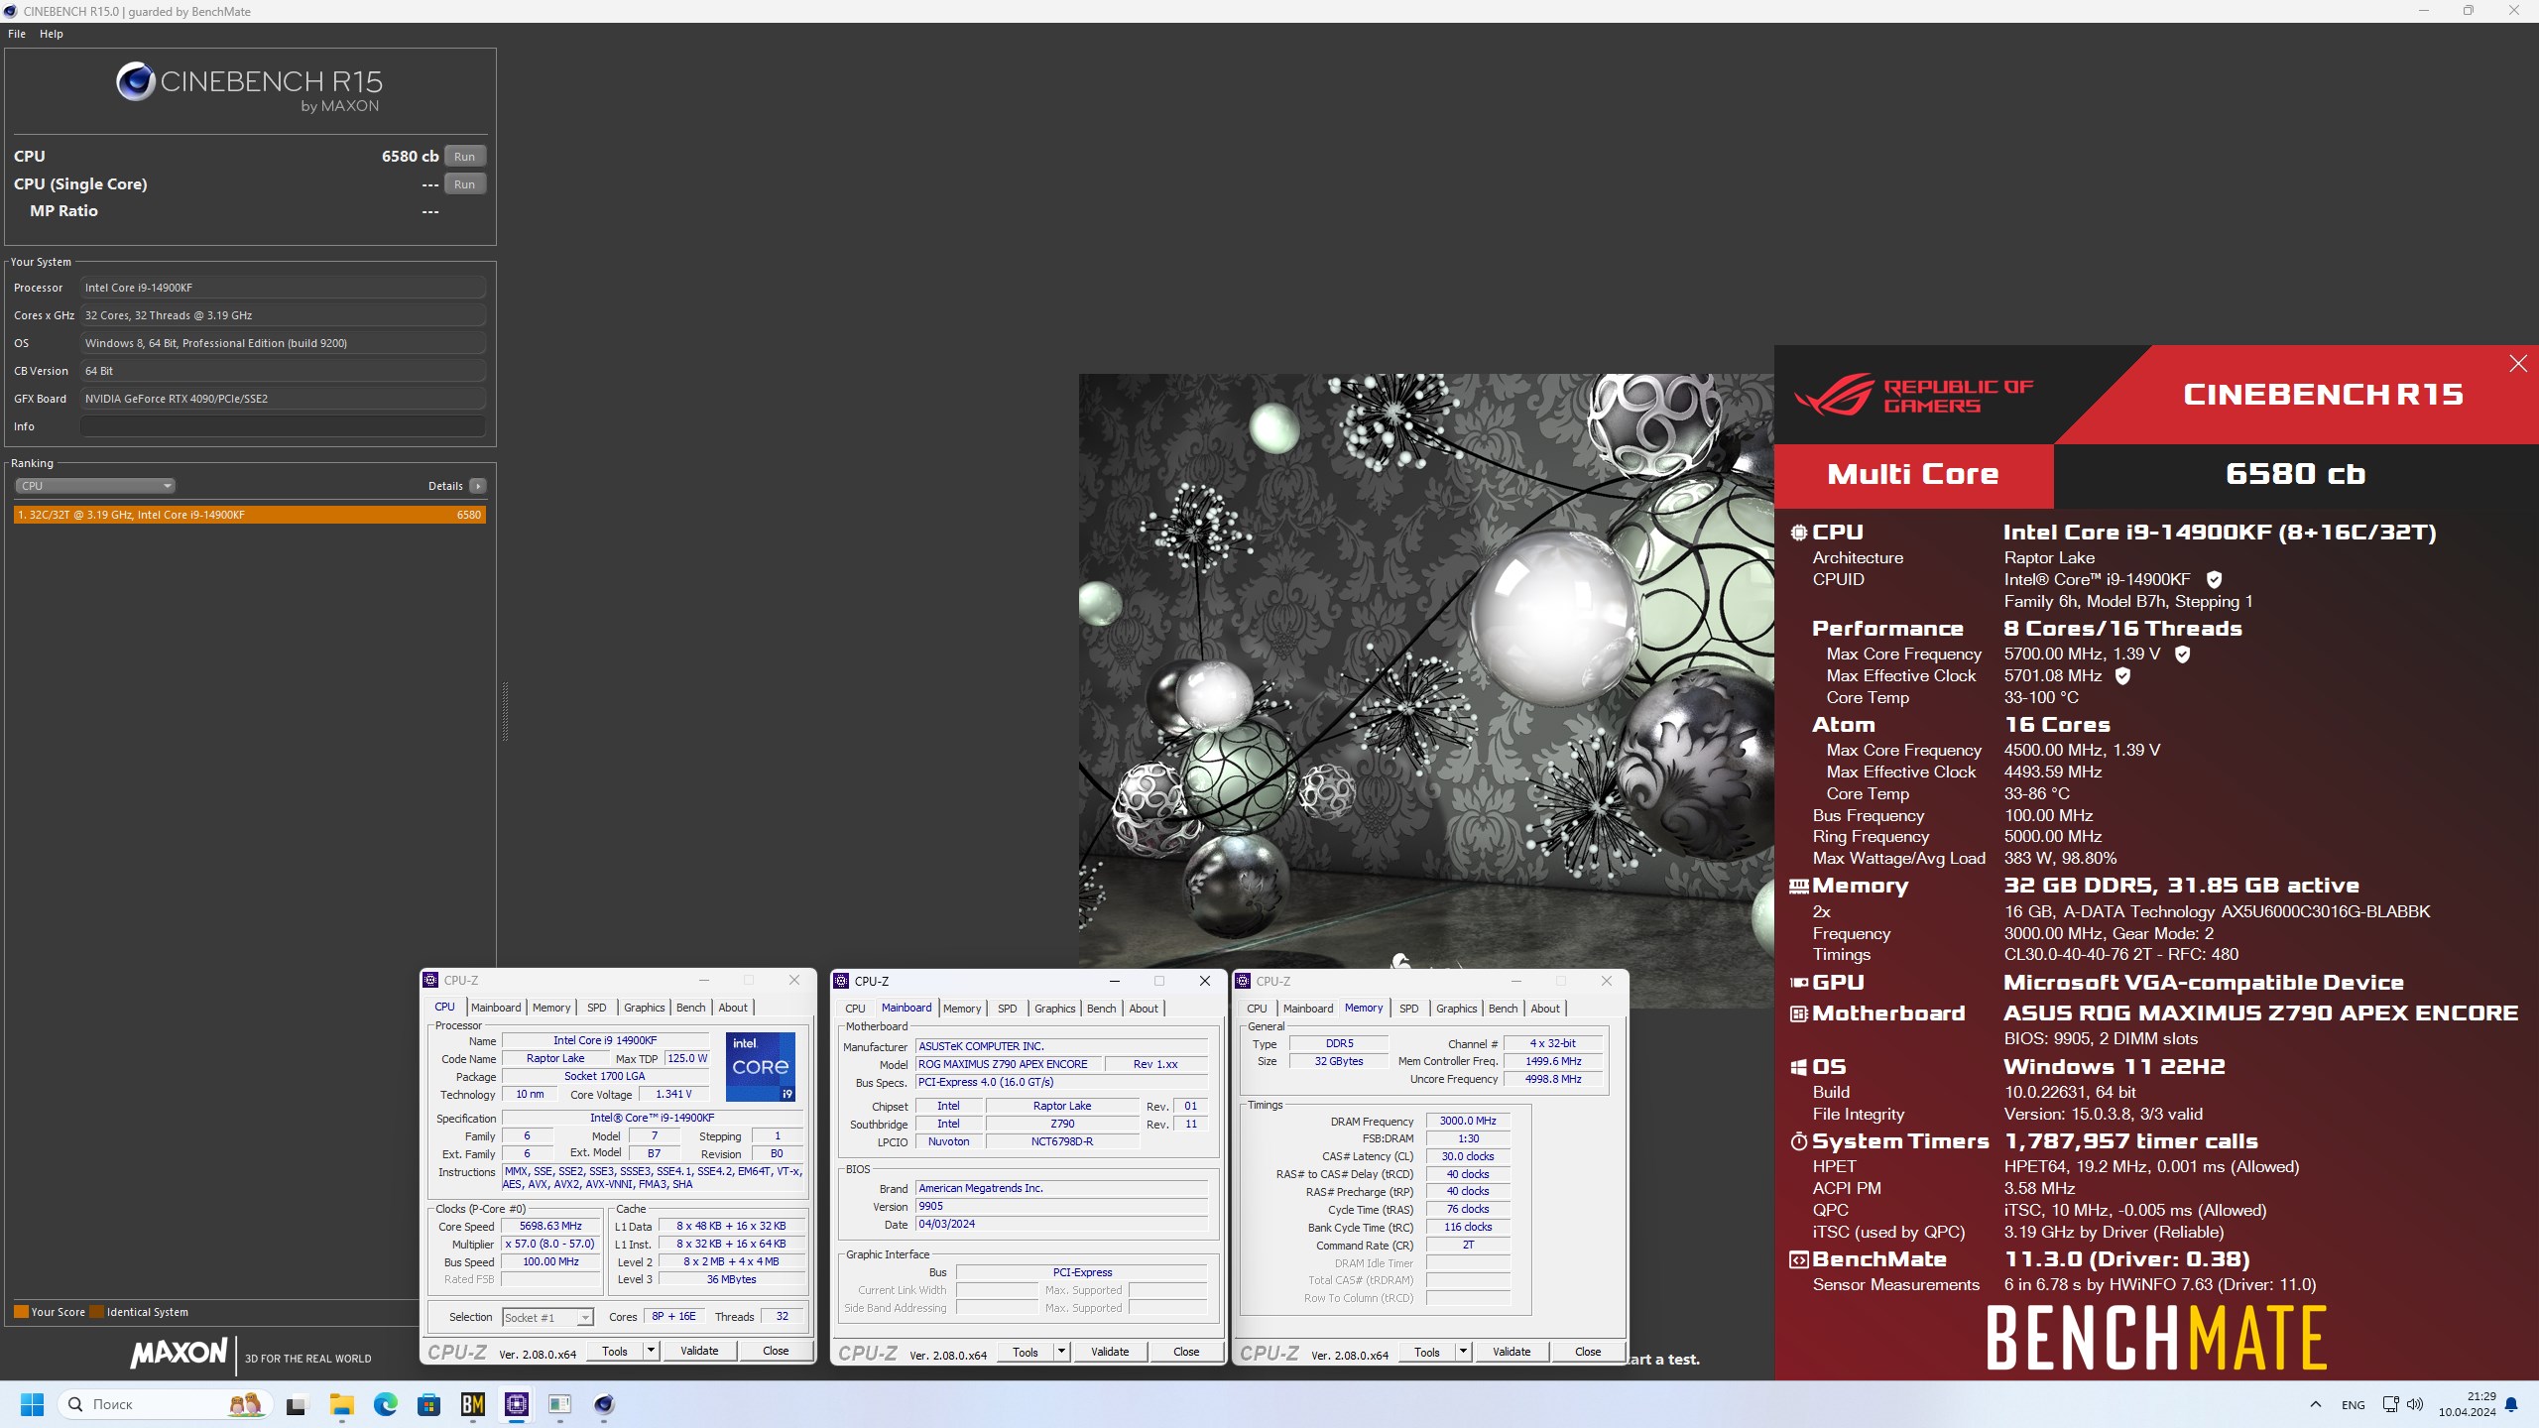Image resolution: width=2539 pixels, height=1428 pixels.
Task: Open the taskbar clock 21:29
Action: tap(2468, 1404)
